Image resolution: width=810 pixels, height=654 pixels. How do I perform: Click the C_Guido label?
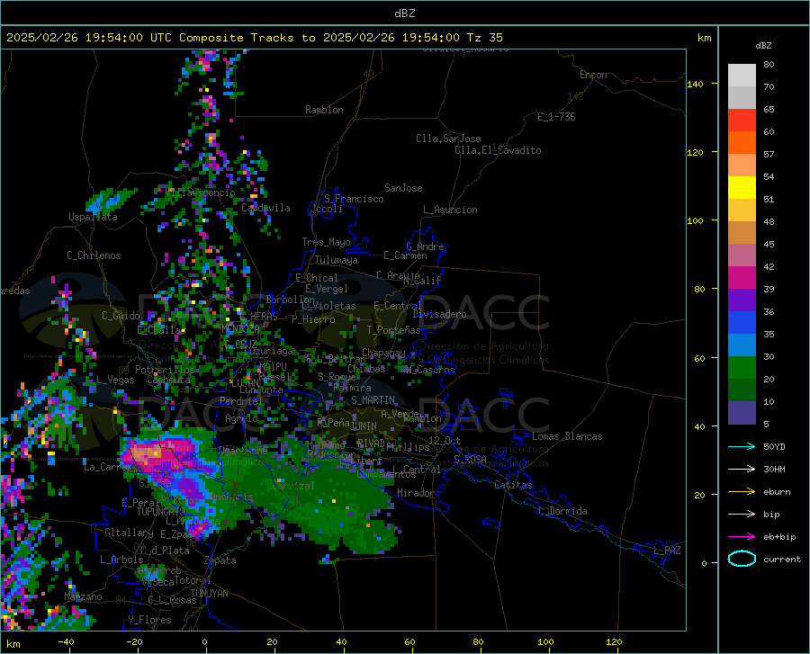121,316
